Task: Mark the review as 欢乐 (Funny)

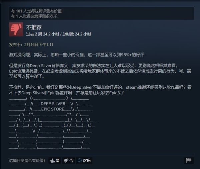Action: click(84, 161)
